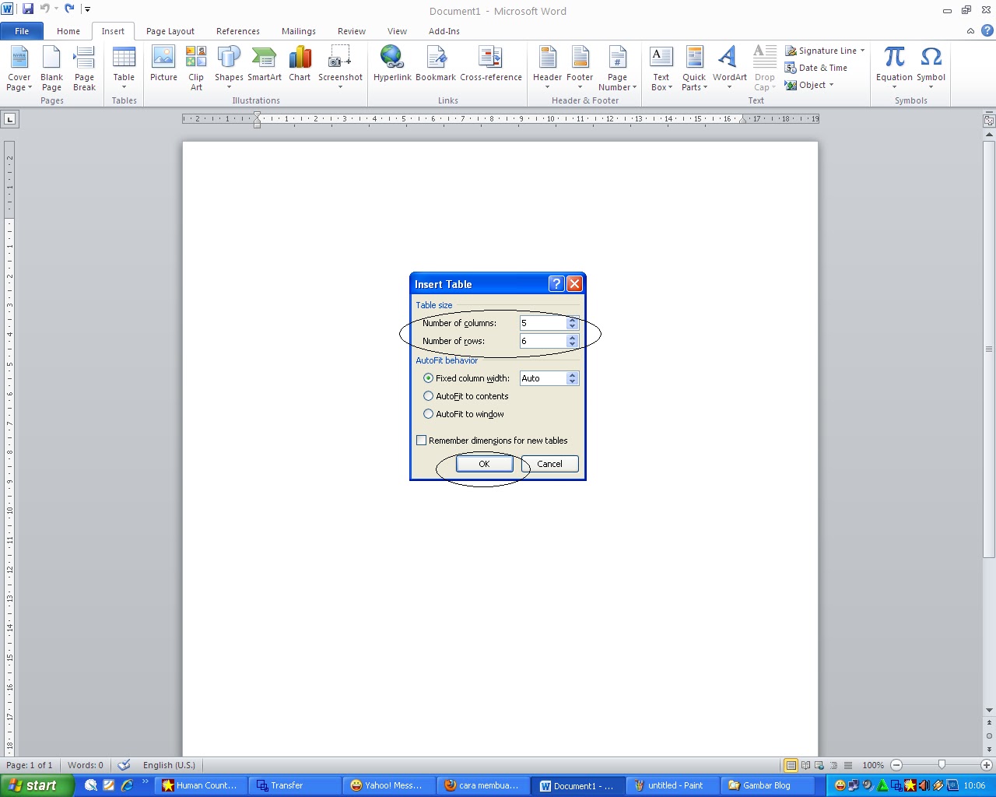
Task: Insert a Hyperlink
Action: coord(392,64)
